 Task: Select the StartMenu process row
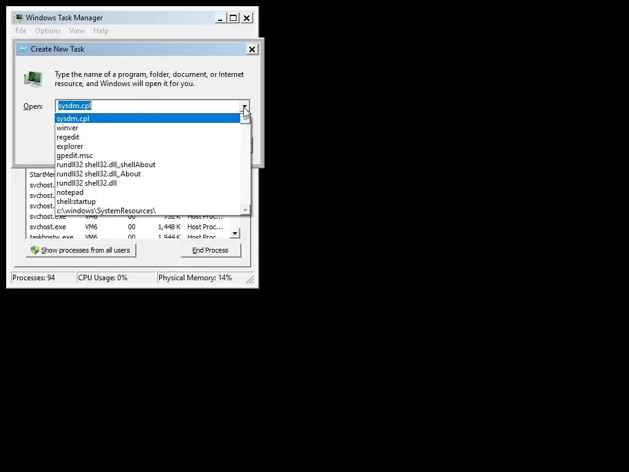41,175
